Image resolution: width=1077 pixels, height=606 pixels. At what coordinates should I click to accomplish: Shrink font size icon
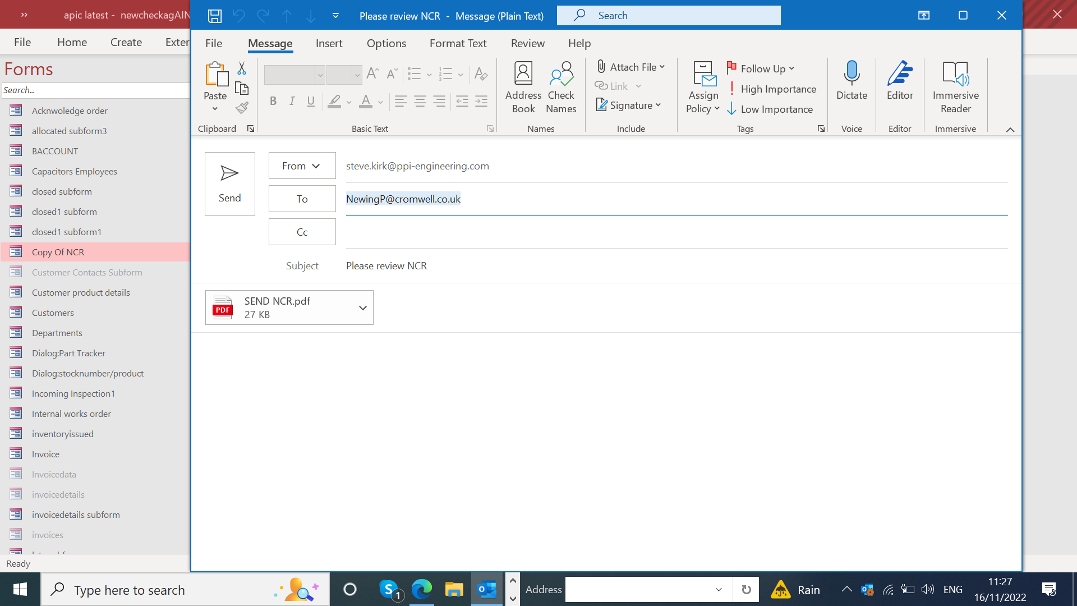coord(392,74)
